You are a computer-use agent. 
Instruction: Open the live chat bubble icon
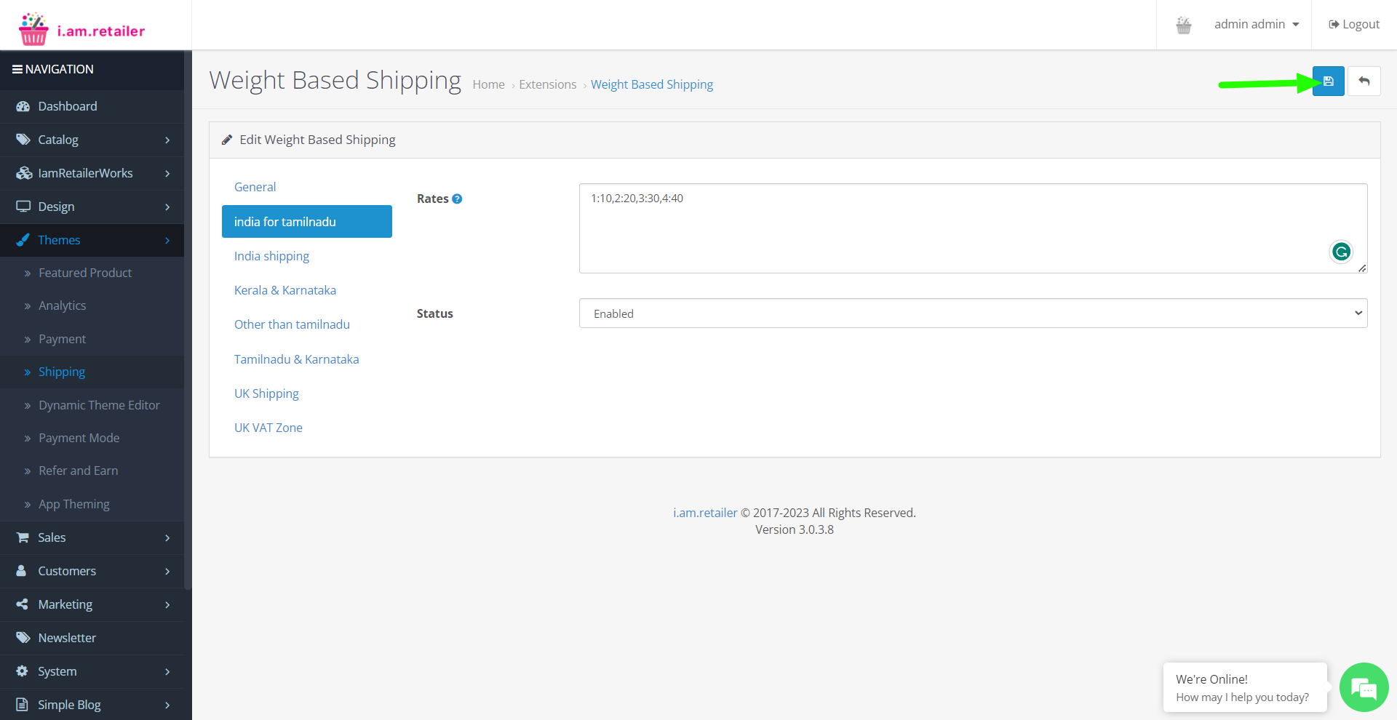(x=1364, y=687)
